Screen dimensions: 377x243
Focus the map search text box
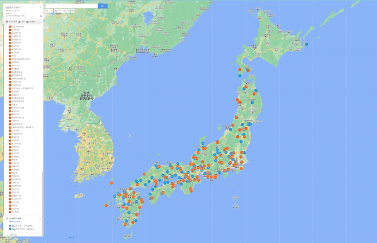(x=72, y=6)
